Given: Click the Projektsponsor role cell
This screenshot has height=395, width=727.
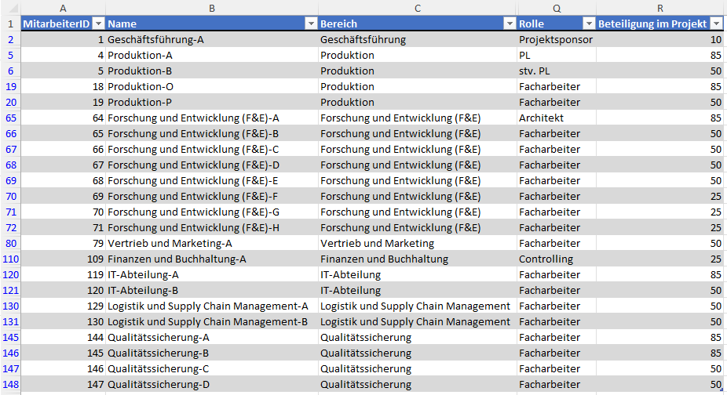Looking at the screenshot, I should [557, 39].
